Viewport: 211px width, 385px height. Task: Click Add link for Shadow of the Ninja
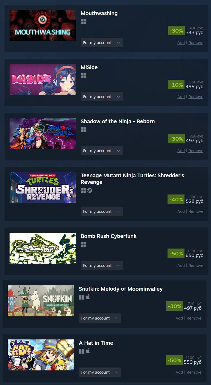click(x=181, y=151)
